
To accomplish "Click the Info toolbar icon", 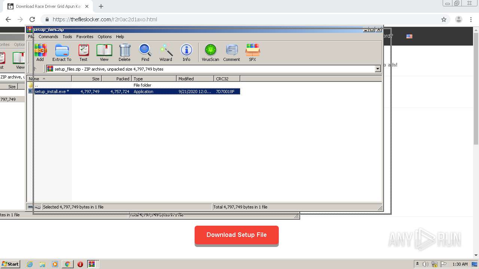I will point(186,52).
